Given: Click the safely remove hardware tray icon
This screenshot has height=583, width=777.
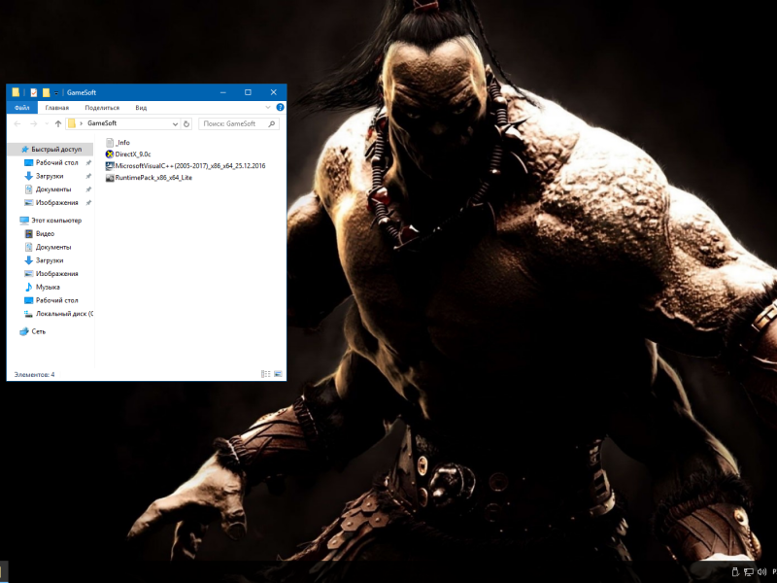Looking at the screenshot, I should pos(735,572).
